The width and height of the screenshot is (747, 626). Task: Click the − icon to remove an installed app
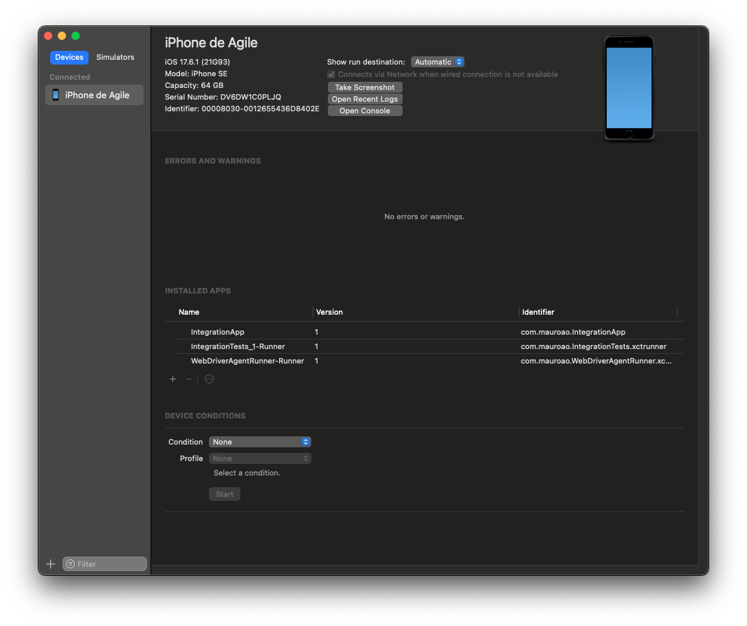(188, 379)
